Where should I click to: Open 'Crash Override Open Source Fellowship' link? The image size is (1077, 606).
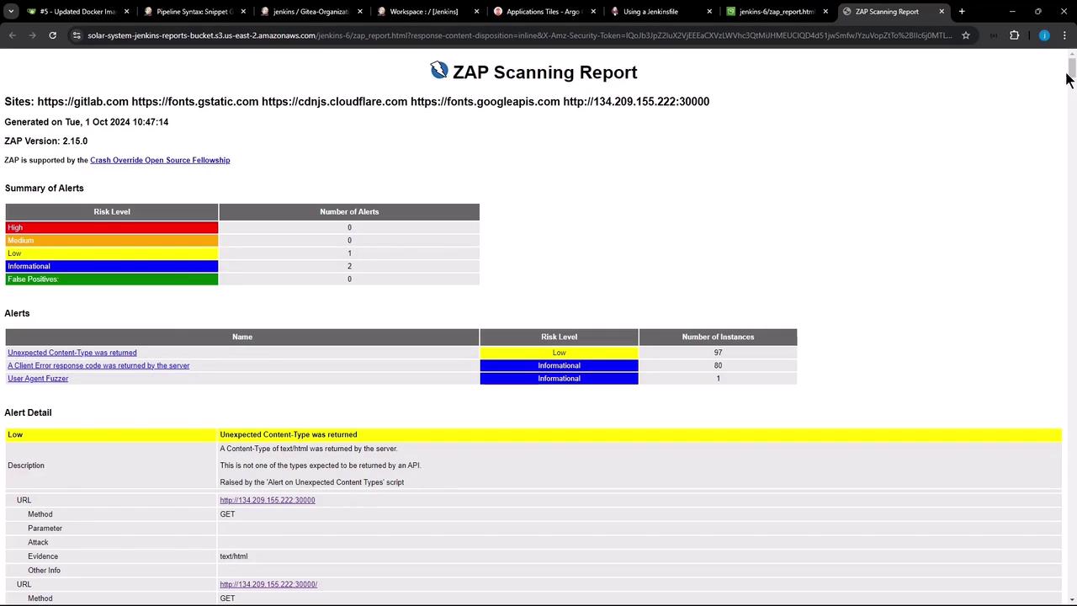point(160,160)
